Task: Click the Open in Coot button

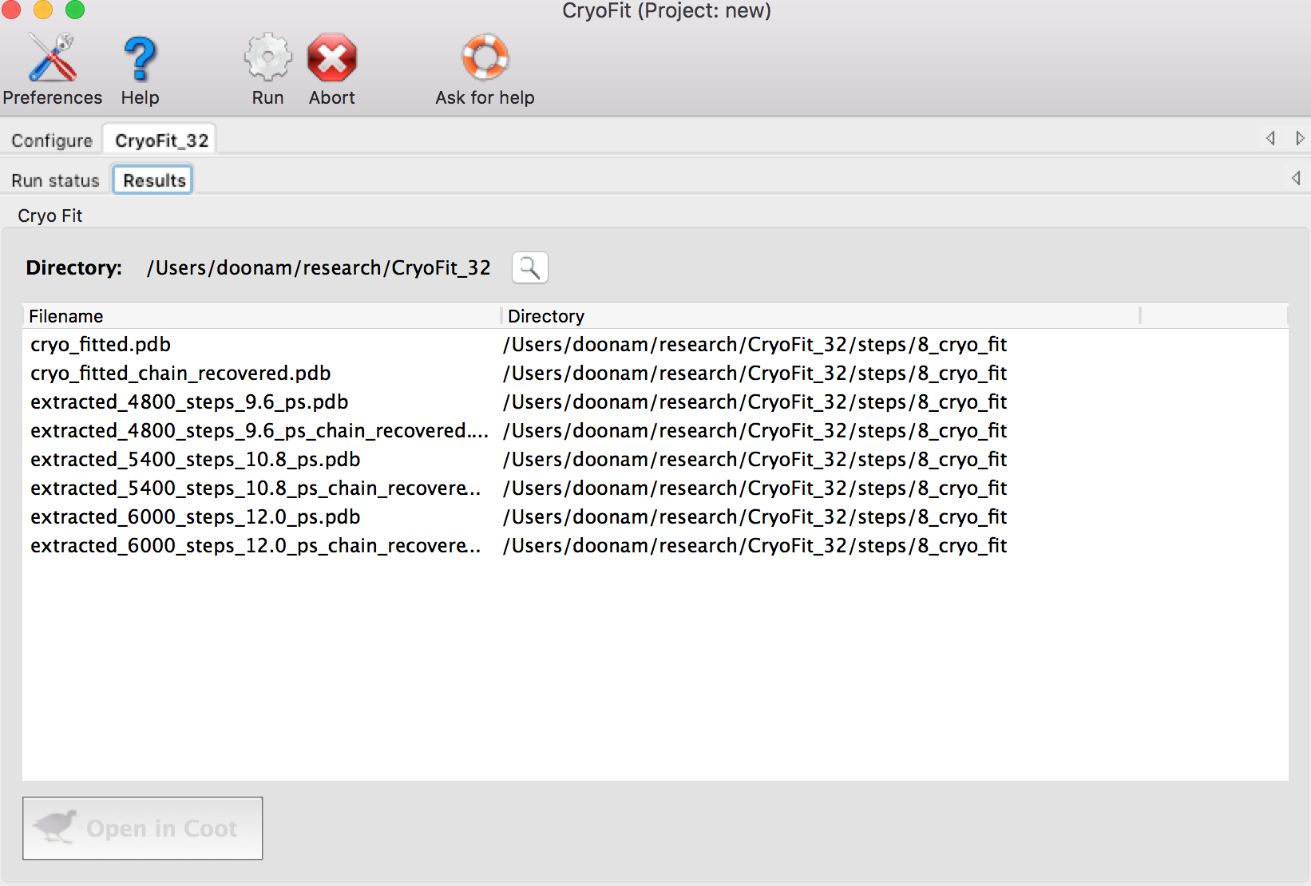Action: 142,828
